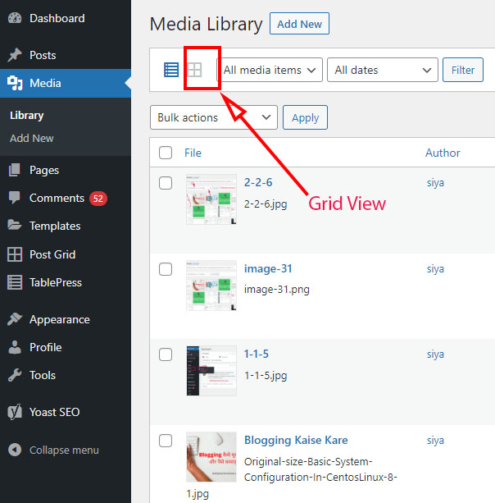
Task: Switch to list view icon
Action: tap(171, 70)
